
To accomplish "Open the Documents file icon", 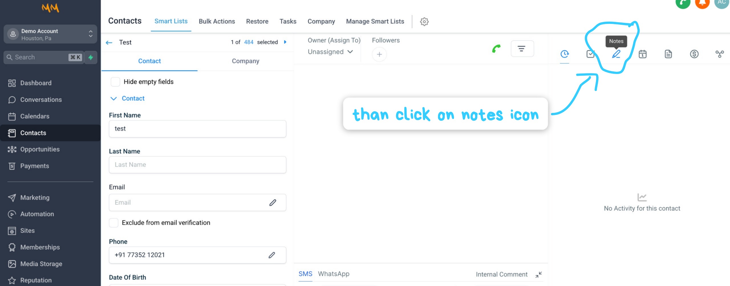I will click(668, 54).
